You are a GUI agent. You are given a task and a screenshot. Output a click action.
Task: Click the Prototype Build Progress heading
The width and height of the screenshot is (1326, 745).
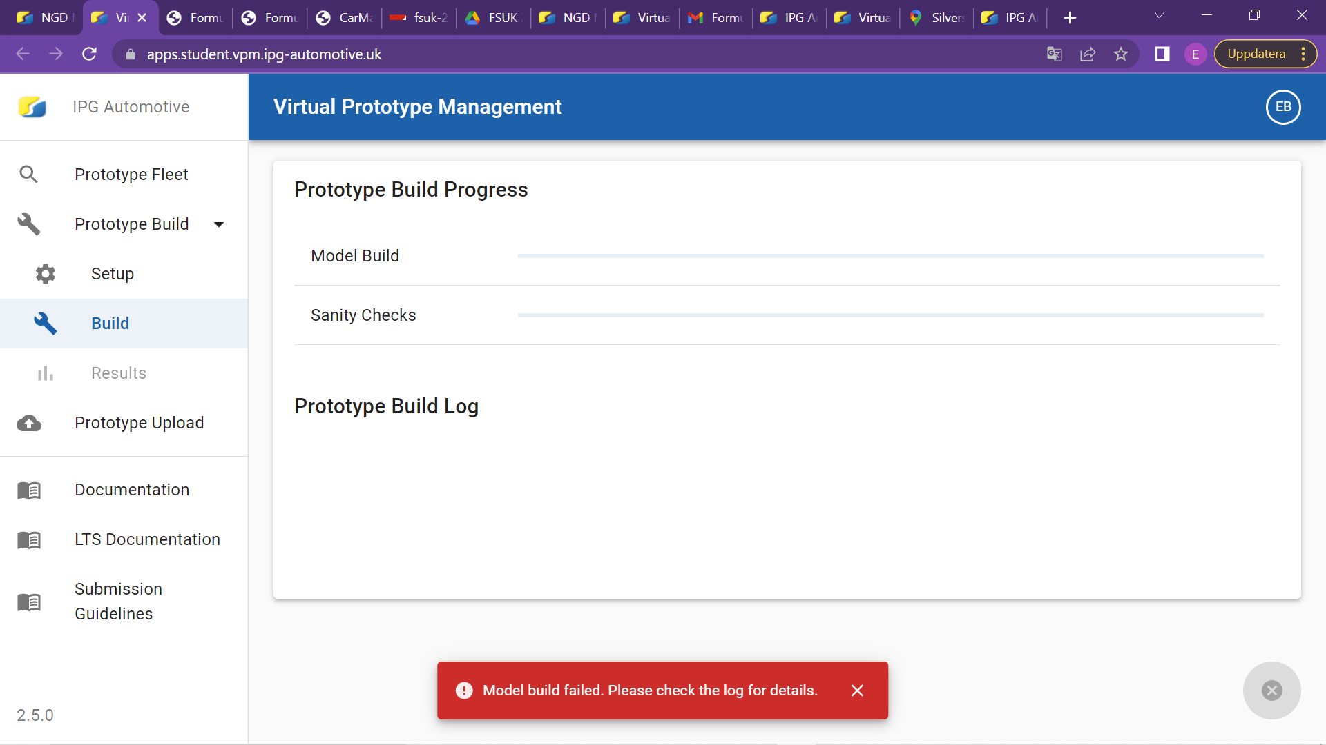pyautogui.click(x=411, y=190)
